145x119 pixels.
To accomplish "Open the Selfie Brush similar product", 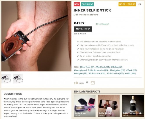I will pos(85,106).
